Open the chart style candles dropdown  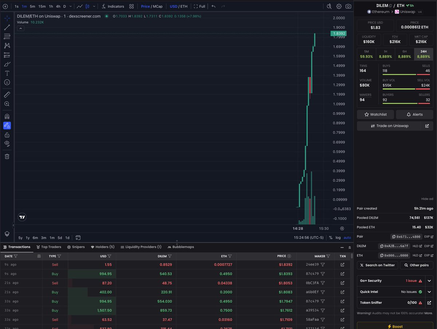[x=94, y=6]
